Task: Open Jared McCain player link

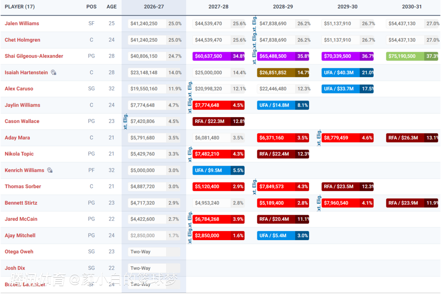Action: coord(21,219)
